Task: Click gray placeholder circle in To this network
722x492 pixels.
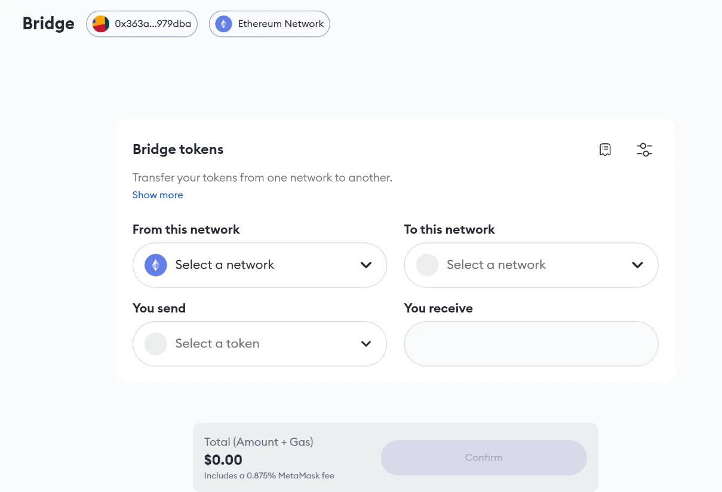Action: pyautogui.click(x=427, y=265)
